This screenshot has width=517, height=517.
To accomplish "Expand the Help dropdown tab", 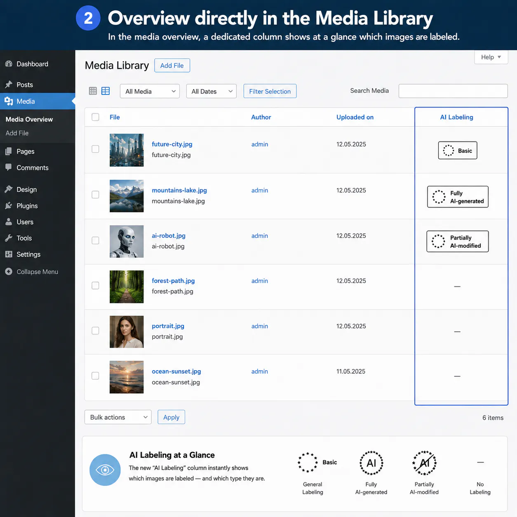I will [491, 57].
